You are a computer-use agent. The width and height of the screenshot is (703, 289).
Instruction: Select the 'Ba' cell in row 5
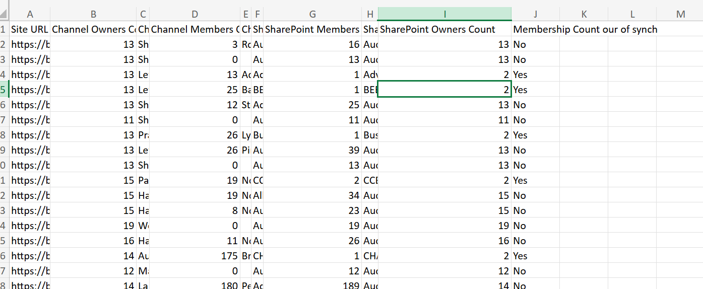tap(246, 90)
